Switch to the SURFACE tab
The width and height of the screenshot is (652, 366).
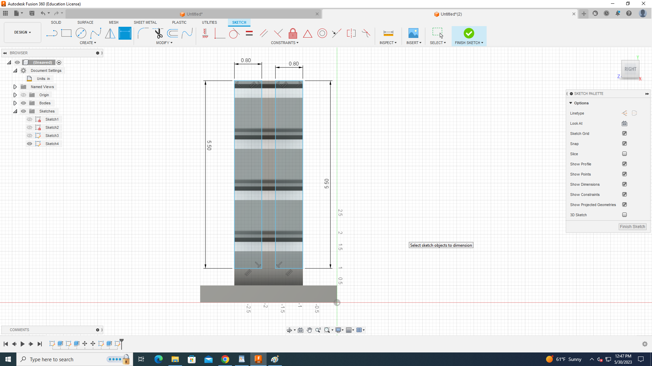[x=85, y=22]
